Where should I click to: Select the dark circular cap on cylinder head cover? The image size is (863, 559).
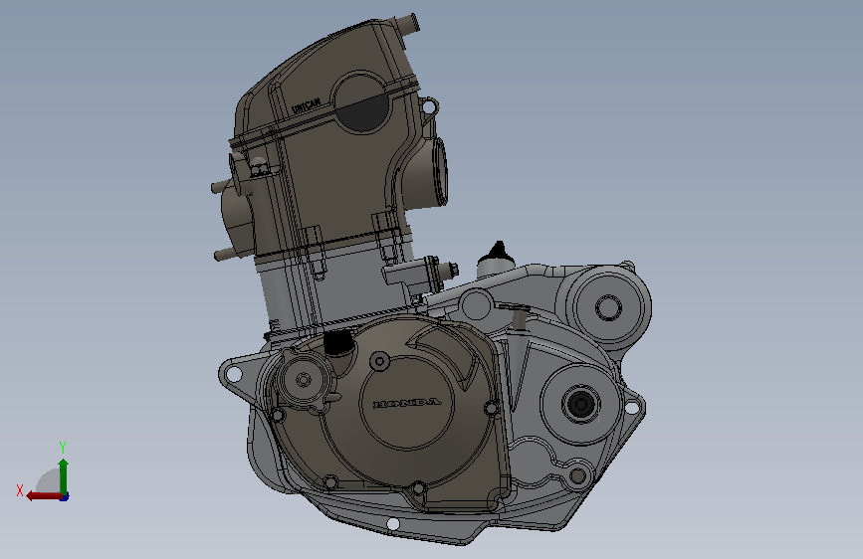point(361,101)
